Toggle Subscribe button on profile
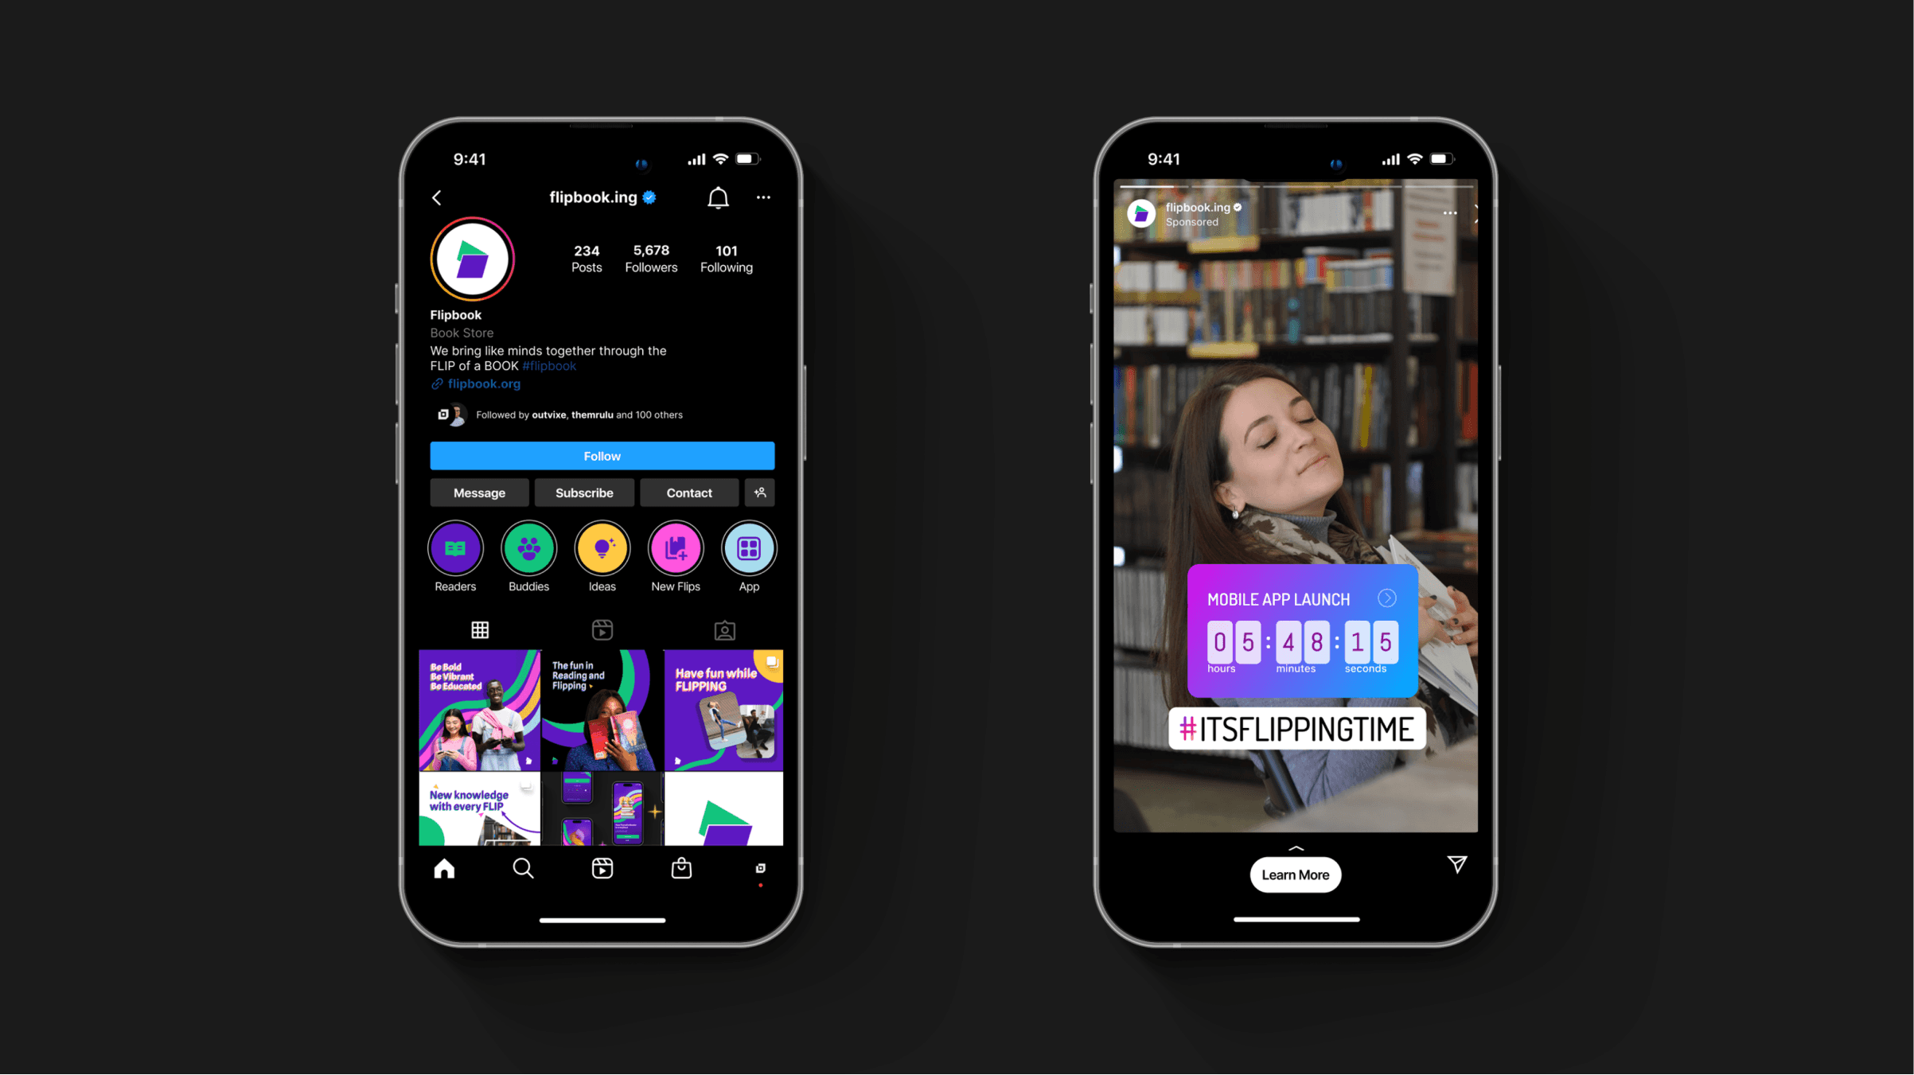Image resolution: width=1914 pixels, height=1075 pixels. (583, 492)
